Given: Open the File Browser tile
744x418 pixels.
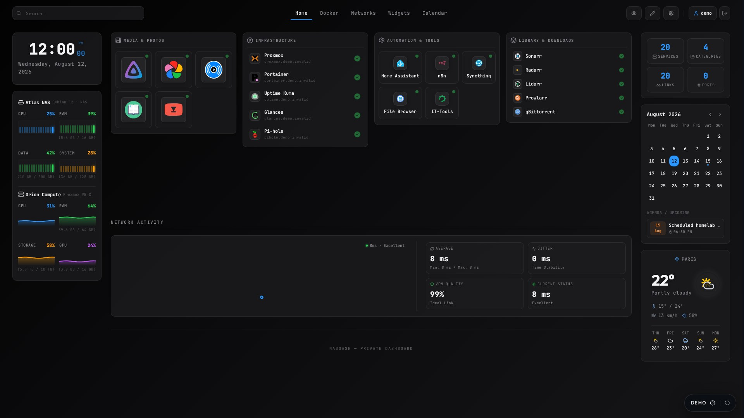Looking at the screenshot, I should [400, 103].
